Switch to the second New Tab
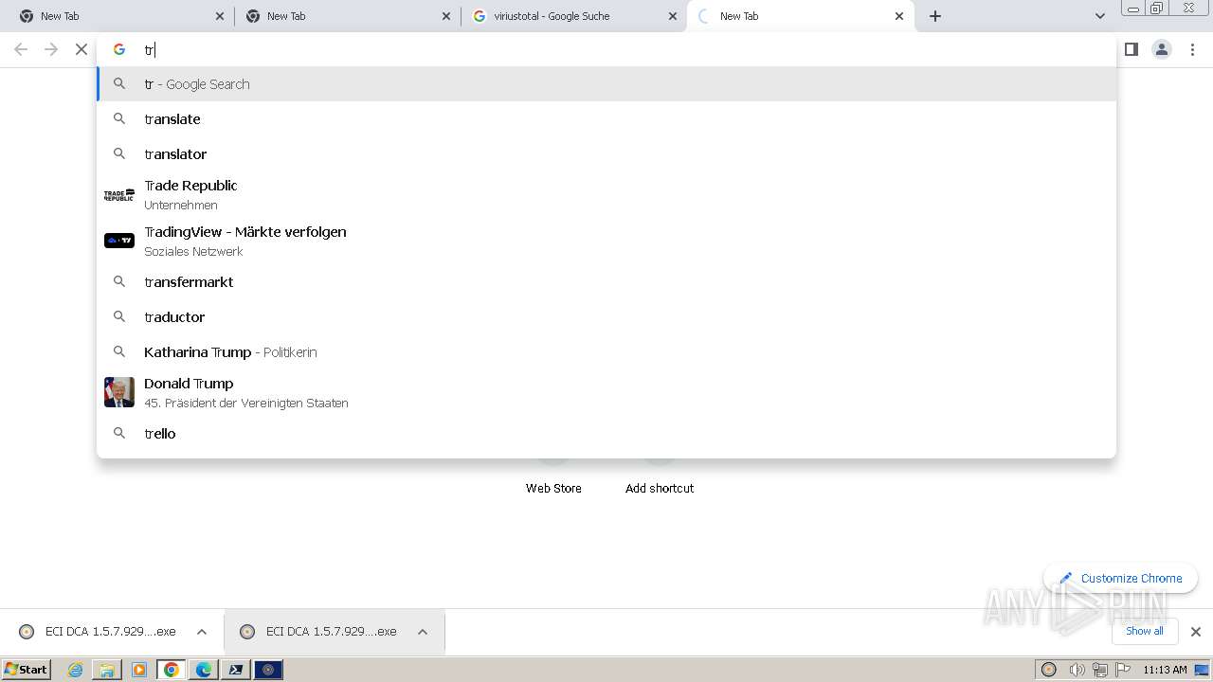This screenshot has height=682, width=1213. [346, 16]
